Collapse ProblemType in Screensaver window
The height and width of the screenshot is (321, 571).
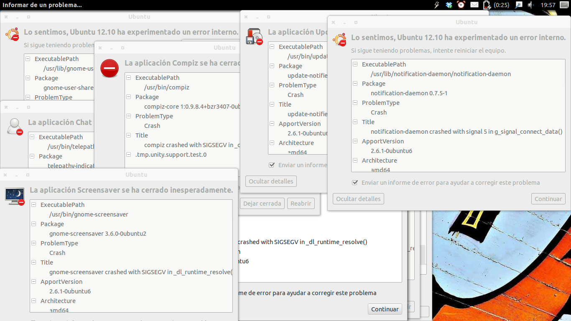point(34,243)
